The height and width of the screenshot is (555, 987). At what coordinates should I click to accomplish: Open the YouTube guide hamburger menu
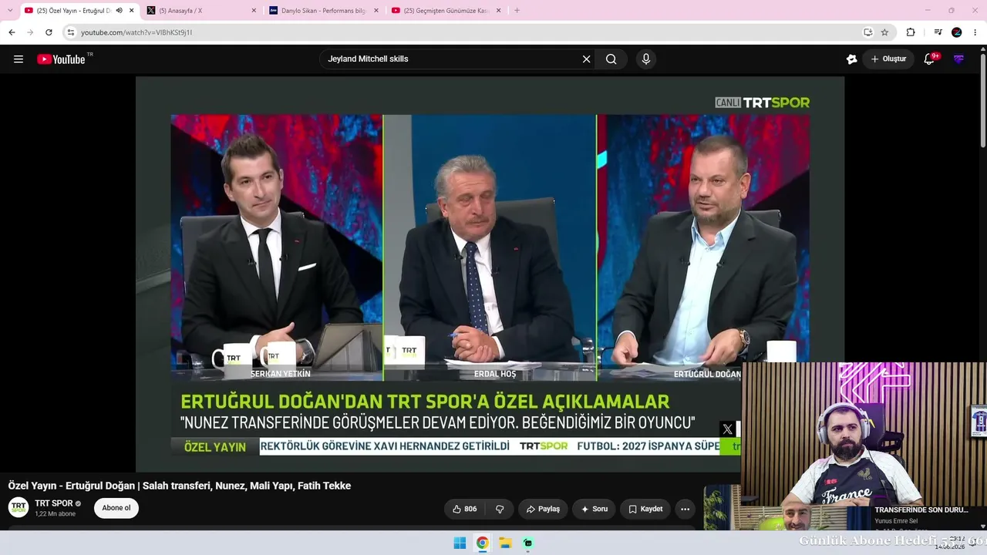(19, 59)
